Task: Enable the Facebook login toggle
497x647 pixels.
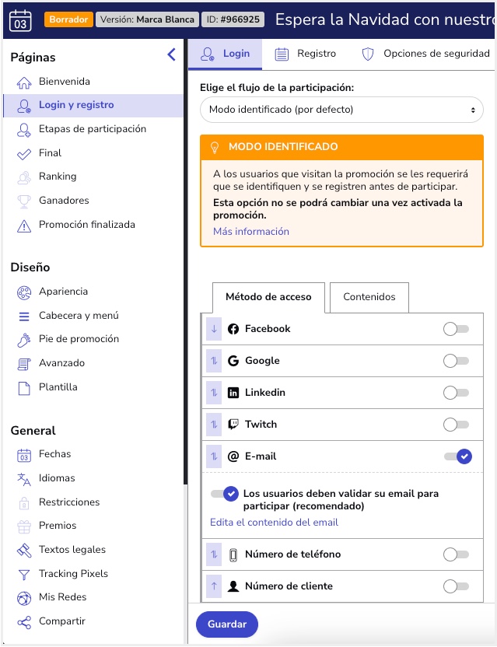Action: click(x=456, y=329)
